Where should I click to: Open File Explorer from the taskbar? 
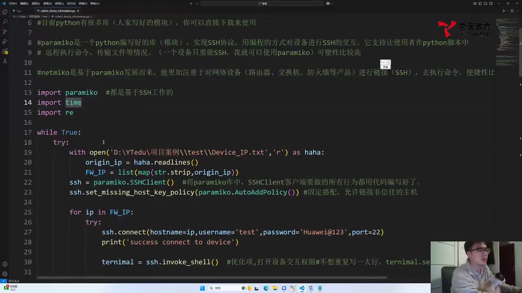[275, 288]
